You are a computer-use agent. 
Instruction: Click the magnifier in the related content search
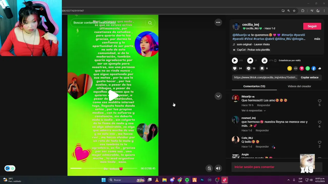(x=150, y=23)
